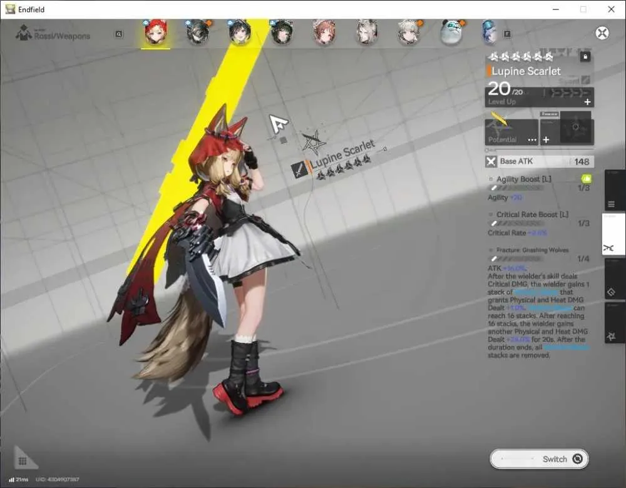Click the network latency indicator 21ms

coord(19,479)
